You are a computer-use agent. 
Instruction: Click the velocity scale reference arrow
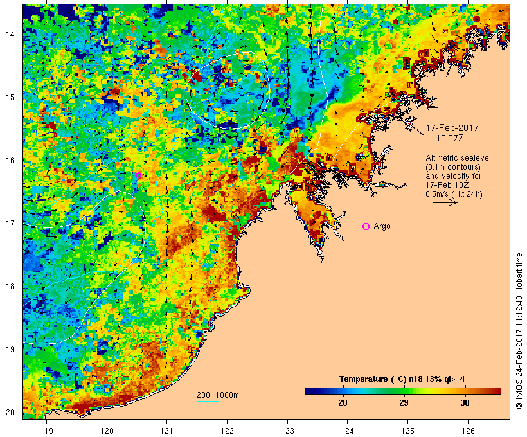[445, 202]
